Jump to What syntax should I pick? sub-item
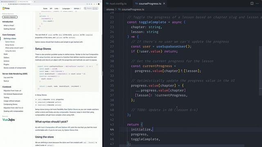 (x=14, y=48)
